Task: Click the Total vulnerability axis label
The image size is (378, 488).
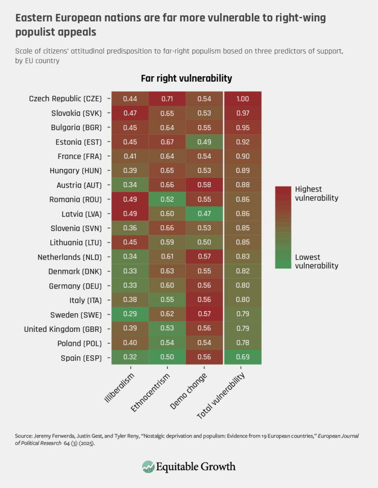Action: 221,395
